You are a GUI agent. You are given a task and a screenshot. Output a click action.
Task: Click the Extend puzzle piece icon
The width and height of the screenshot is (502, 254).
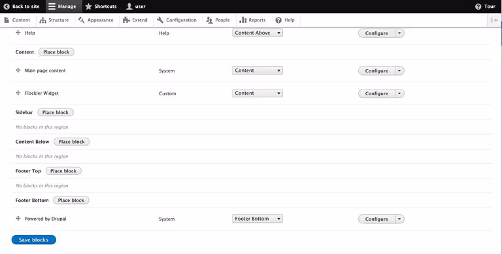tap(126, 20)
